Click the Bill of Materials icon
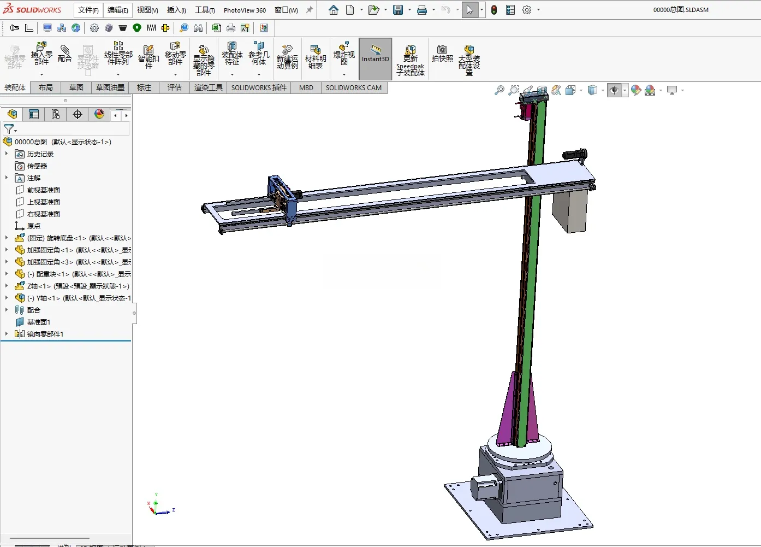 click(316, 57)
